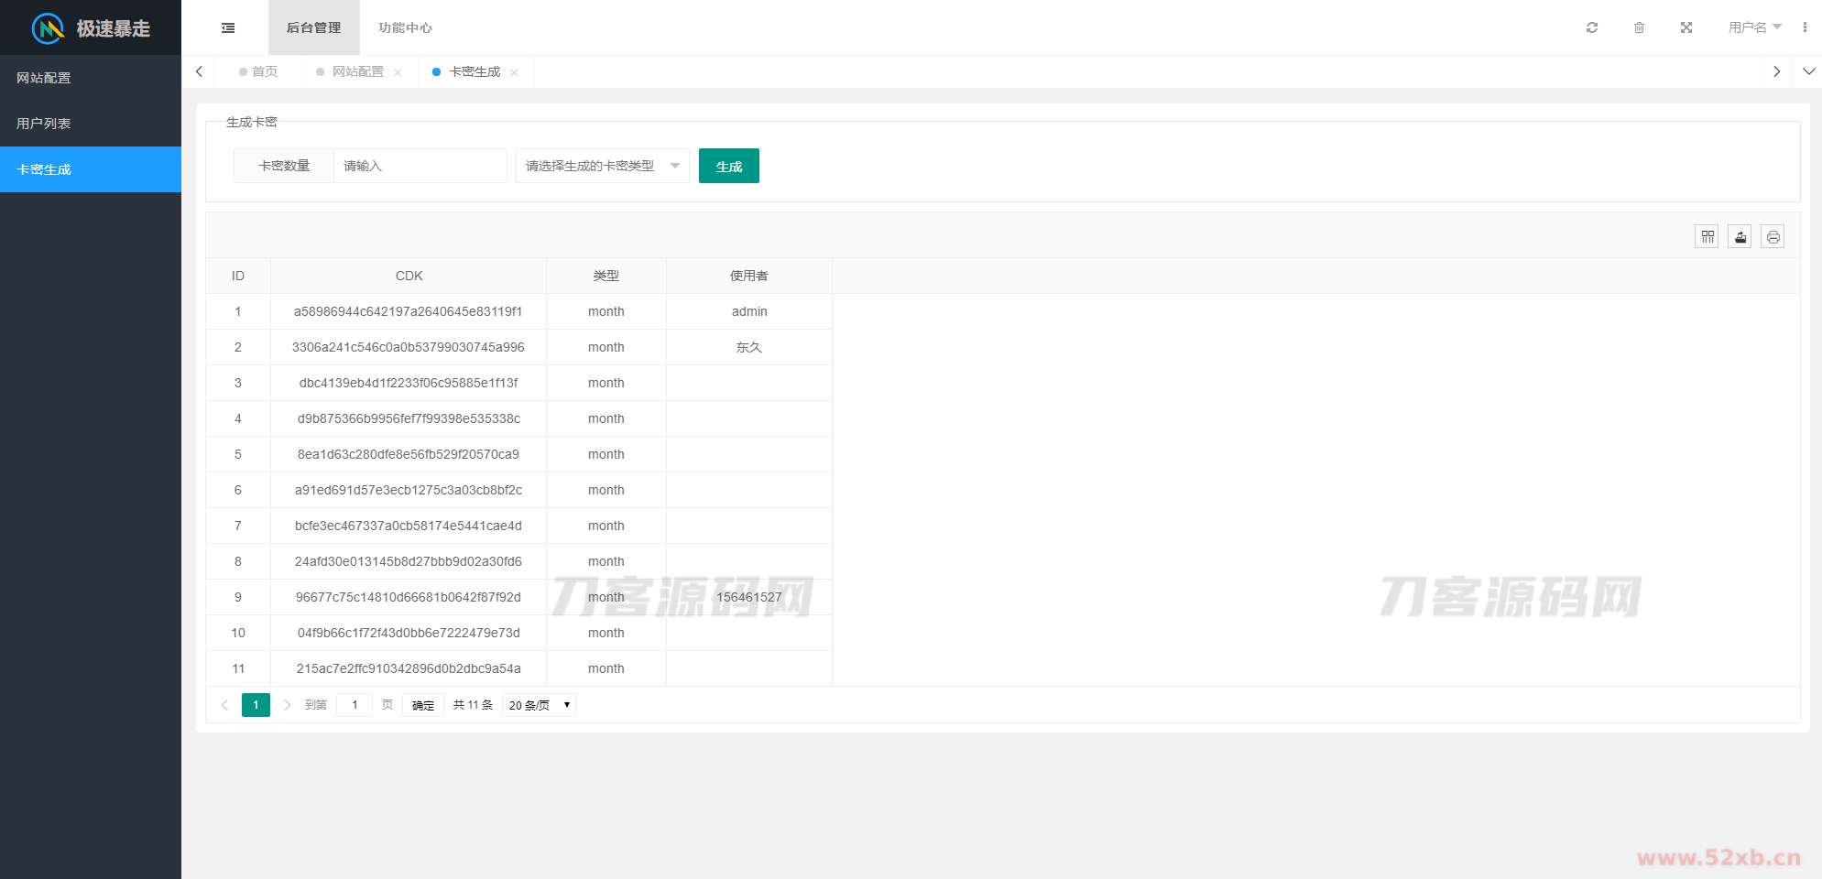Expand the tab list down-arrow
This screenshot has width=1822, height=879.
pyautogui.click(x=1808, y=71)
